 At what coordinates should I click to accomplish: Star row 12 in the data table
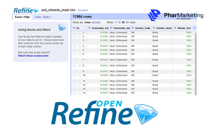(74, 85)
